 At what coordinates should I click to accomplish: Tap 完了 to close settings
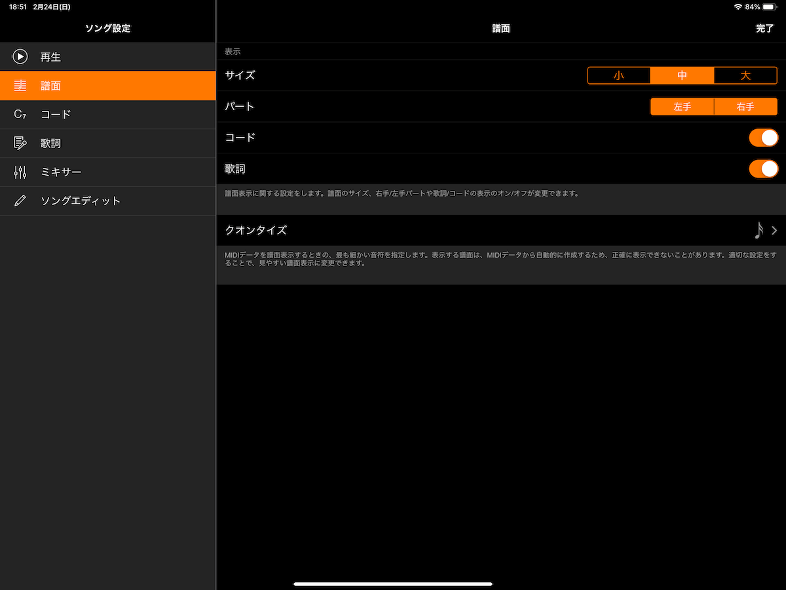(x=764, y=28)
